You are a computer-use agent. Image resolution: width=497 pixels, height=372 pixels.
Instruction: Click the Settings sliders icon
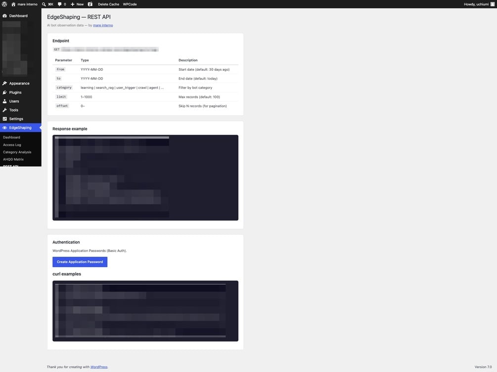pyautogui.click(x=5, y=119)
